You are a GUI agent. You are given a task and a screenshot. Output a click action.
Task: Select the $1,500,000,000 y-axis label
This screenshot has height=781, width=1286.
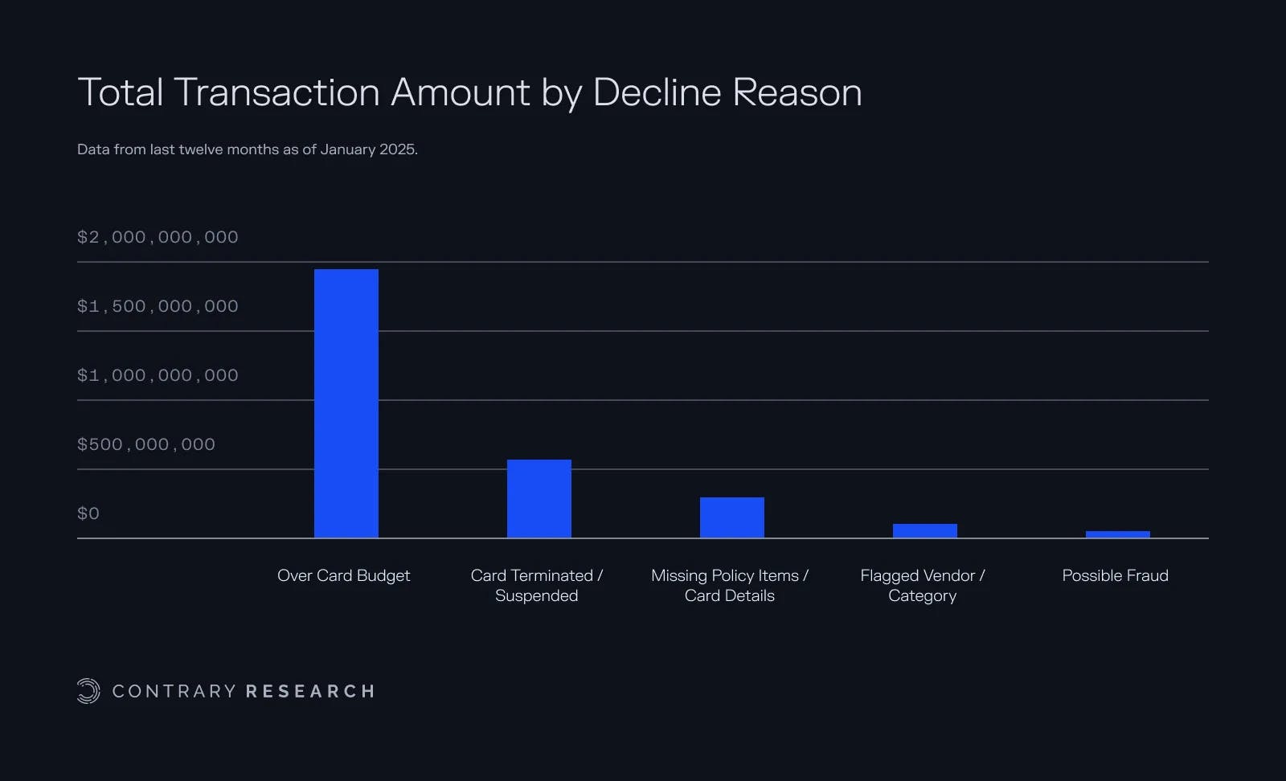pos(158,306)
